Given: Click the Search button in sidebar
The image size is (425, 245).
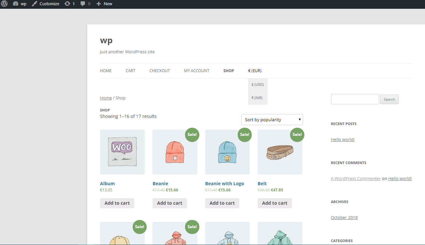Looking at the screenshot, I should [x=389, y=99].
